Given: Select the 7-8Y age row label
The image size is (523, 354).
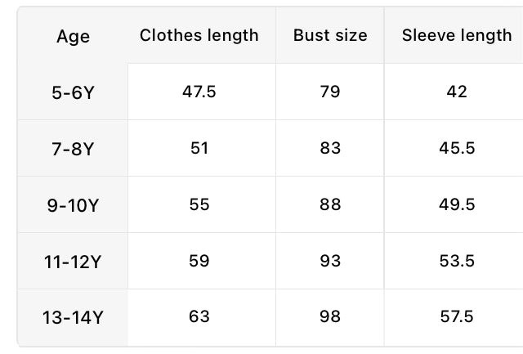Looking at the screenshot, I should click(73, 149).
